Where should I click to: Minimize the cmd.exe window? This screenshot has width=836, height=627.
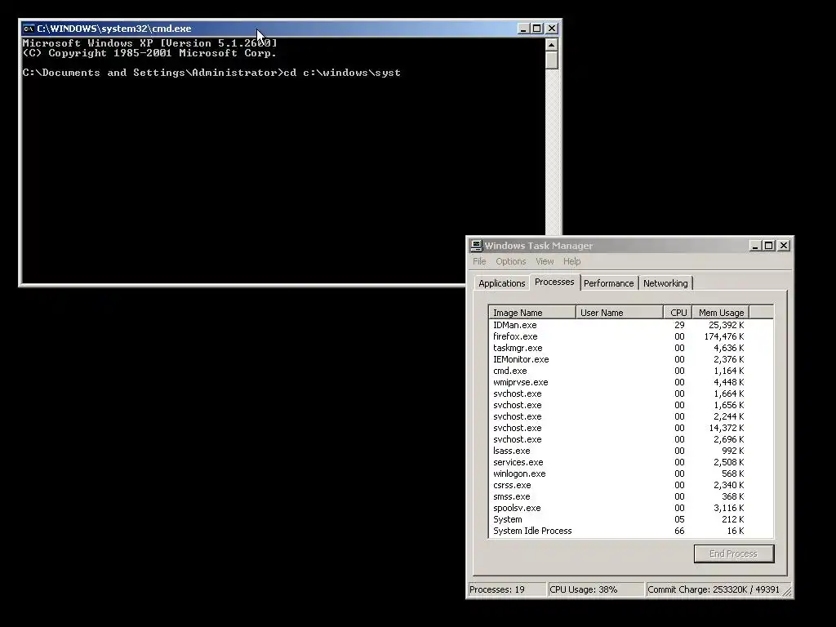523,29
